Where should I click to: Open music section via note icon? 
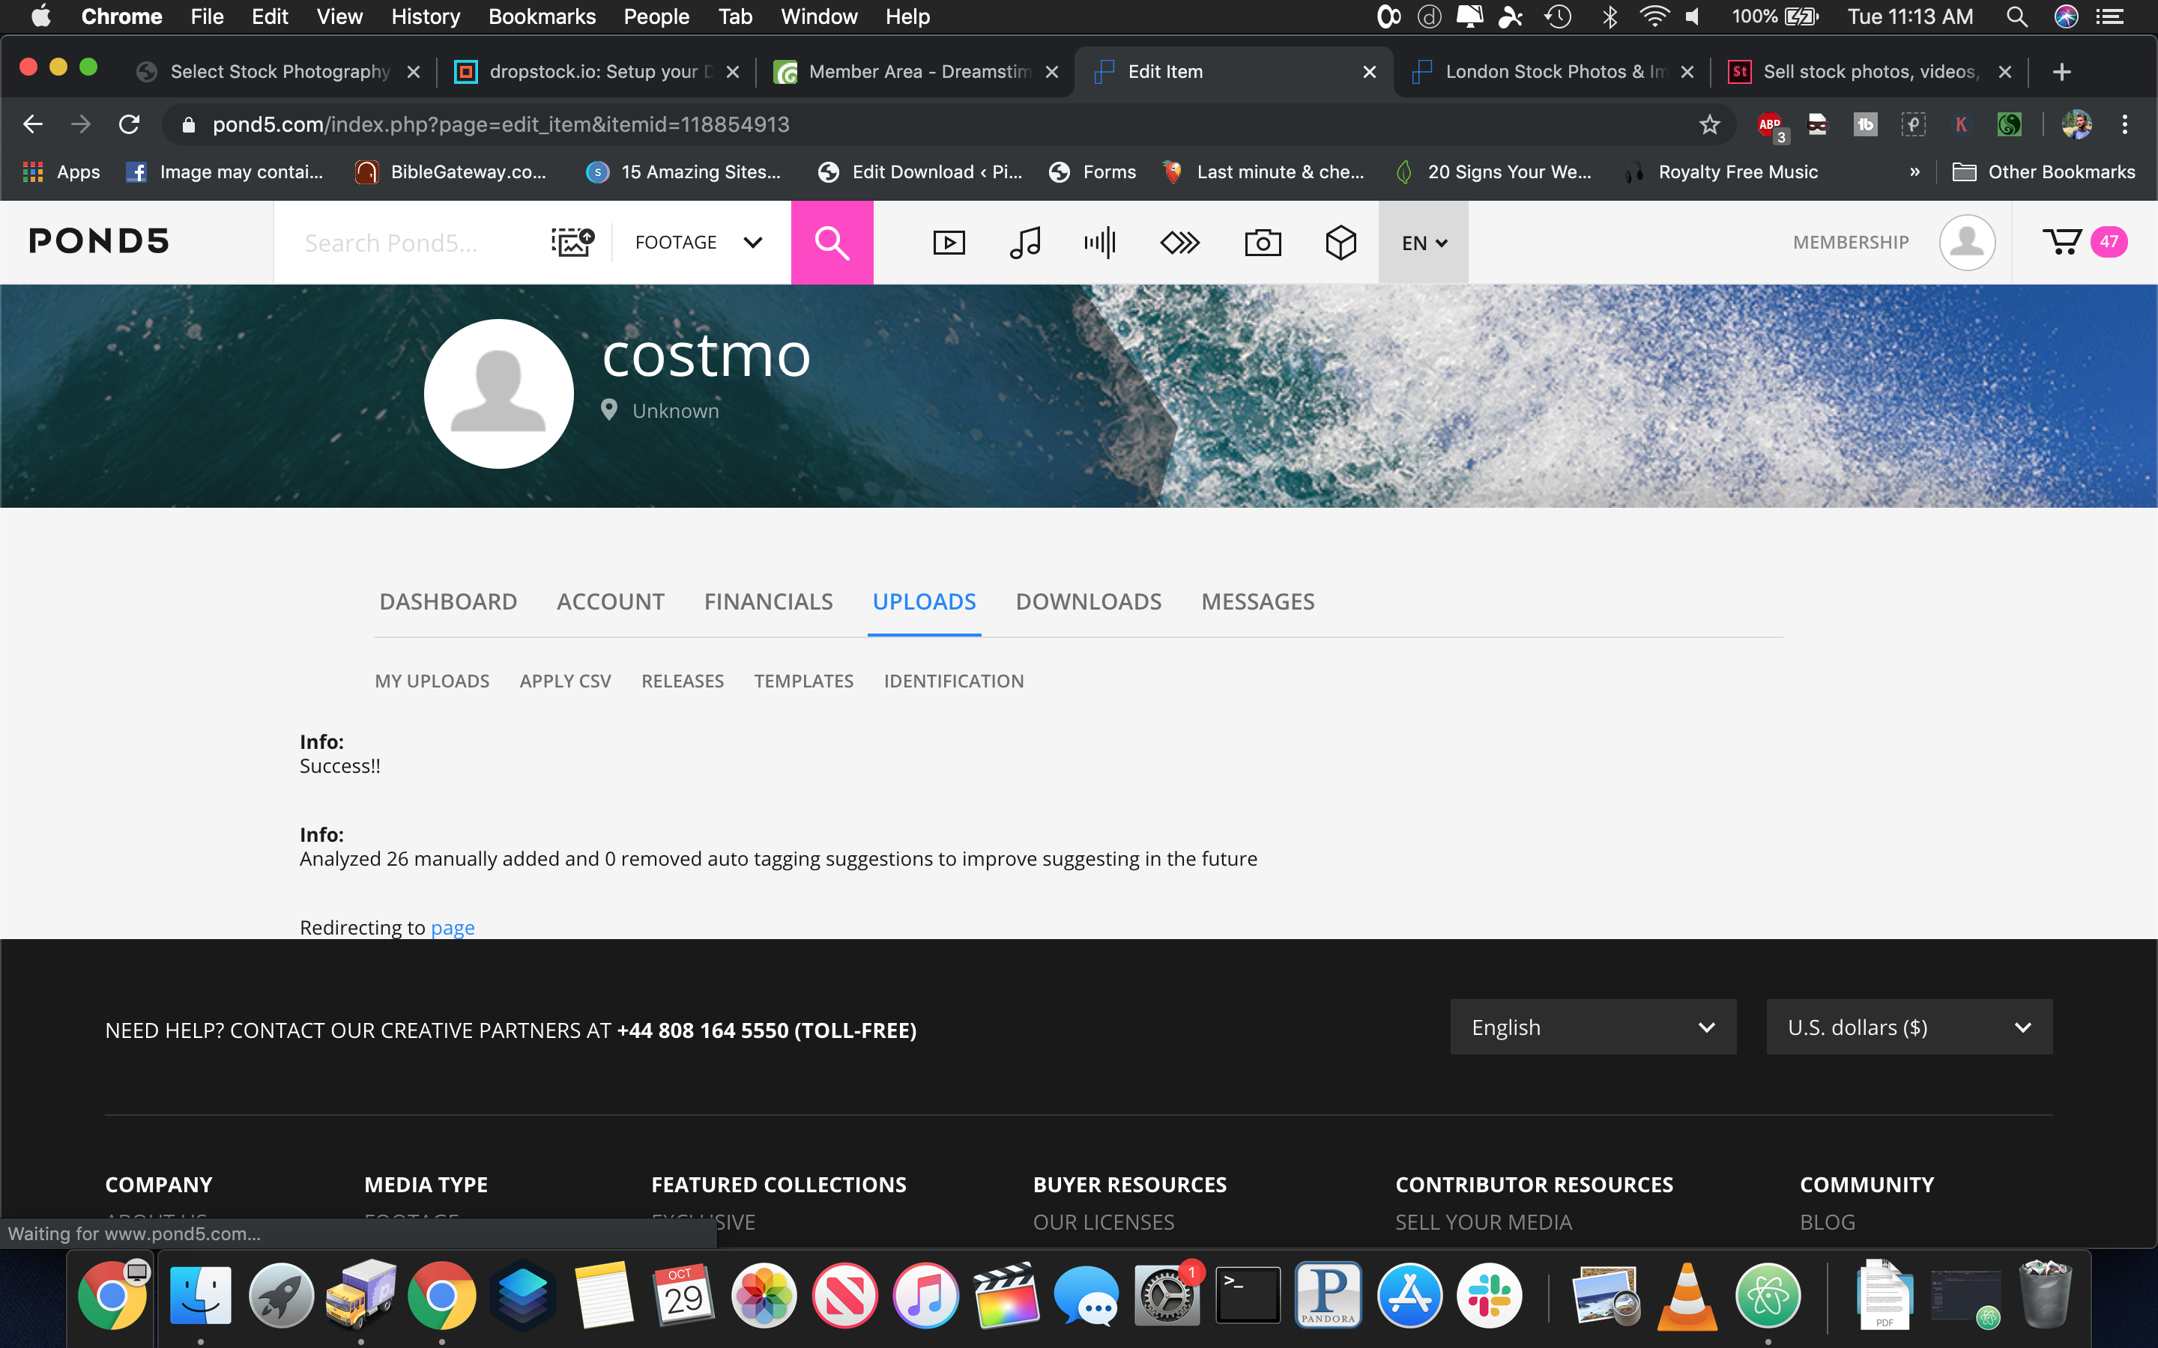pos(1024,243)
